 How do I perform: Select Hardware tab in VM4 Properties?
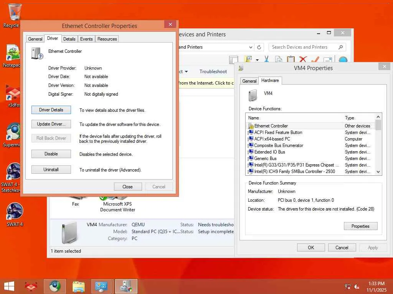(270, 80)
